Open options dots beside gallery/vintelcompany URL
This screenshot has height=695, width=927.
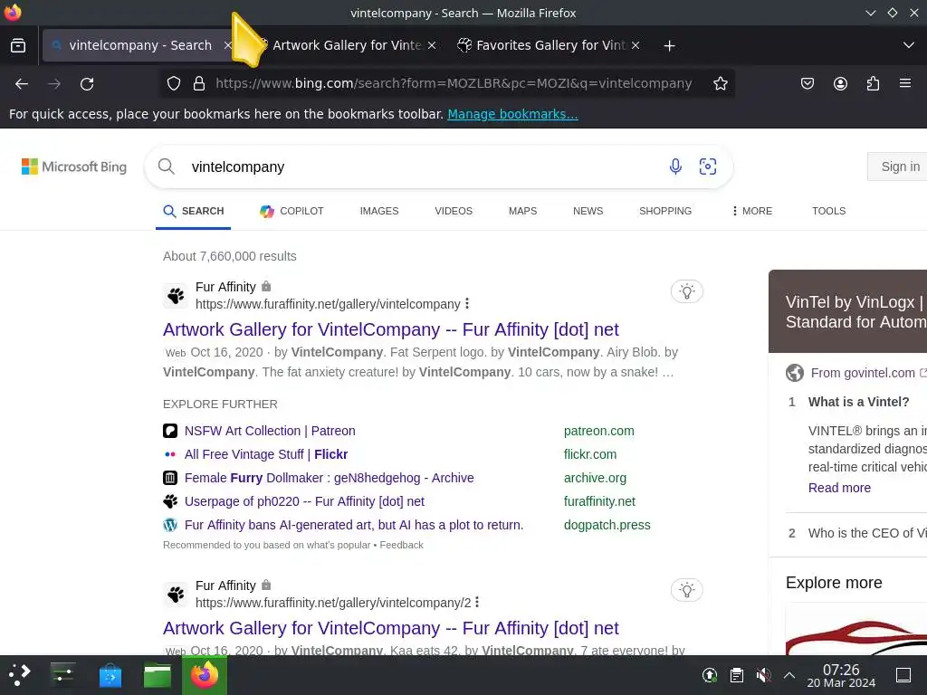pos(467,304)
